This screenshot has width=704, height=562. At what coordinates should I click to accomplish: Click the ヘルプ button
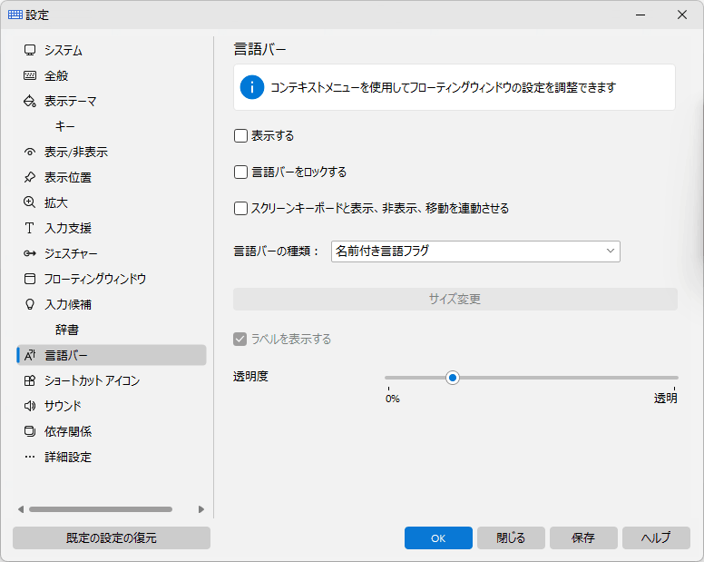point(656,537)
